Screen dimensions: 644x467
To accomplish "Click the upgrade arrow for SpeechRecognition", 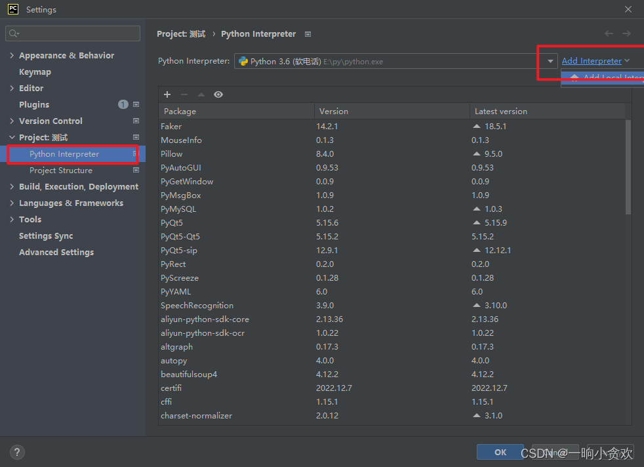I will [476, 305].
